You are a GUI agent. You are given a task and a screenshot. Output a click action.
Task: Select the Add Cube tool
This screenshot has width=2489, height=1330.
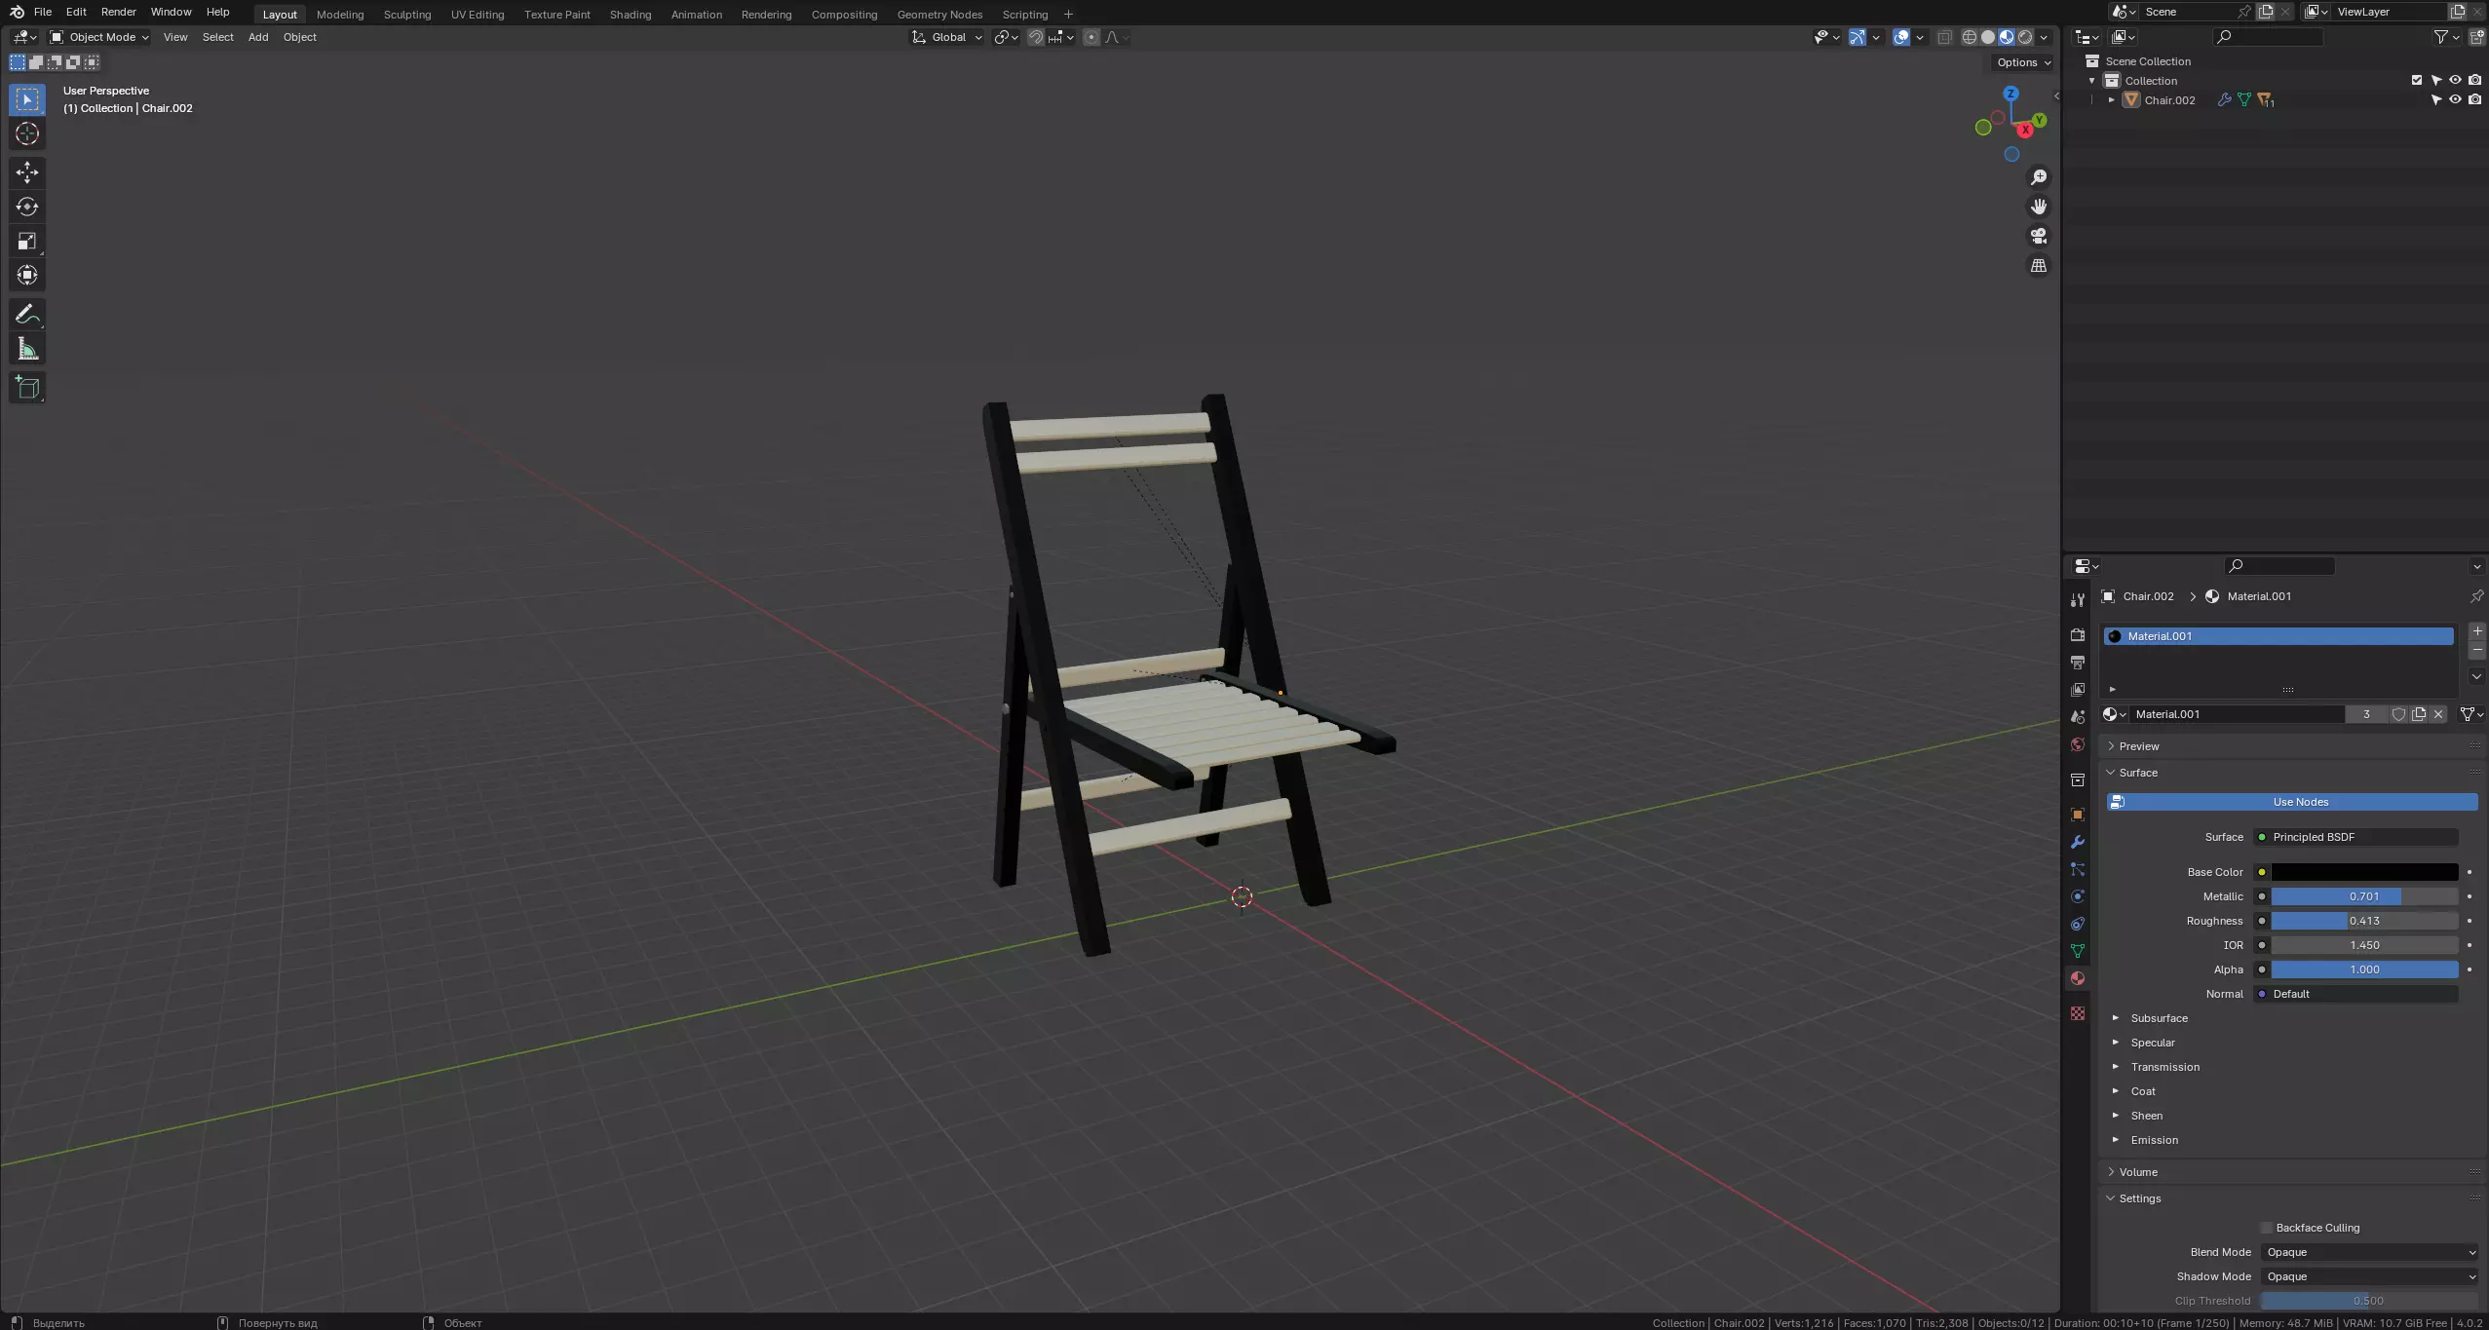point(27,387)
